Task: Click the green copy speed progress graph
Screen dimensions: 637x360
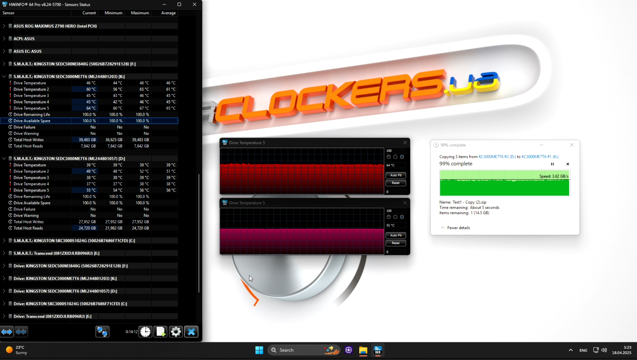Action: click(505, 183)
